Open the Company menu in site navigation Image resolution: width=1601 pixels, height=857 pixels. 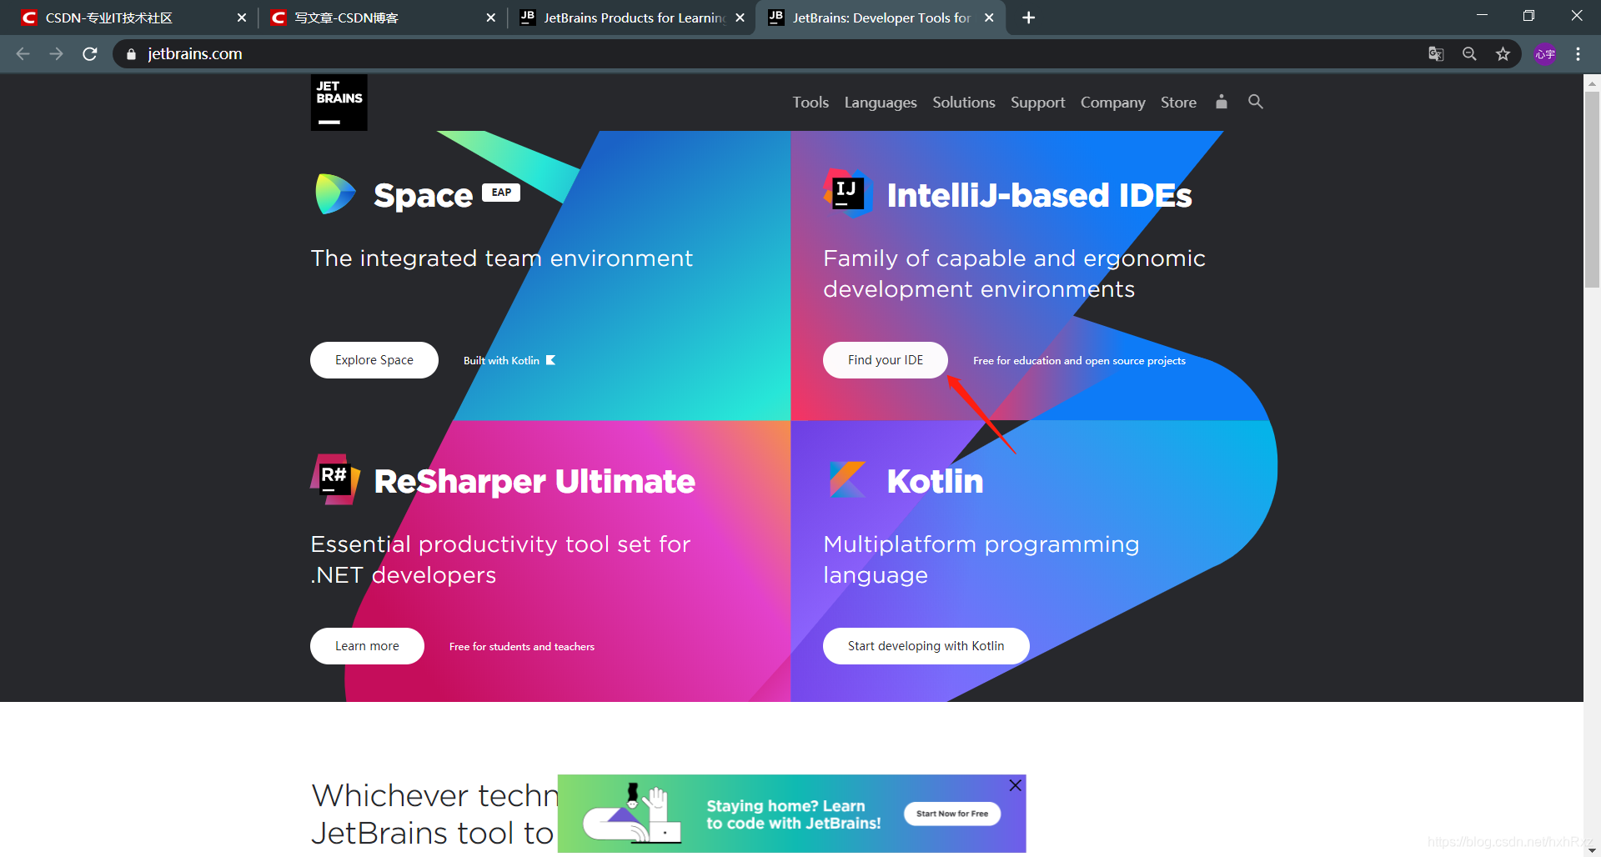tap(1113, 103)
